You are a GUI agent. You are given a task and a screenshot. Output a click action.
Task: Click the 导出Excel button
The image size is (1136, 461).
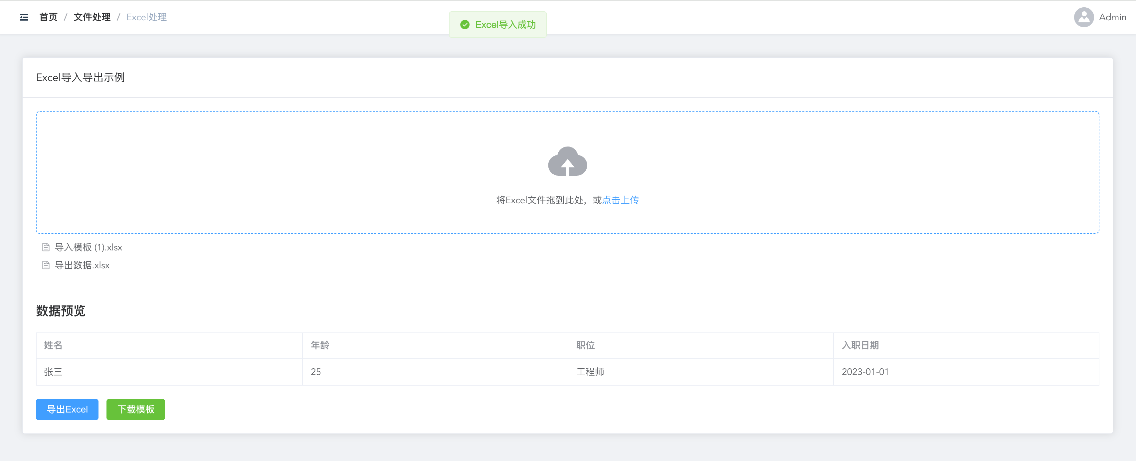pyautogui.click(x=67, y=409)
